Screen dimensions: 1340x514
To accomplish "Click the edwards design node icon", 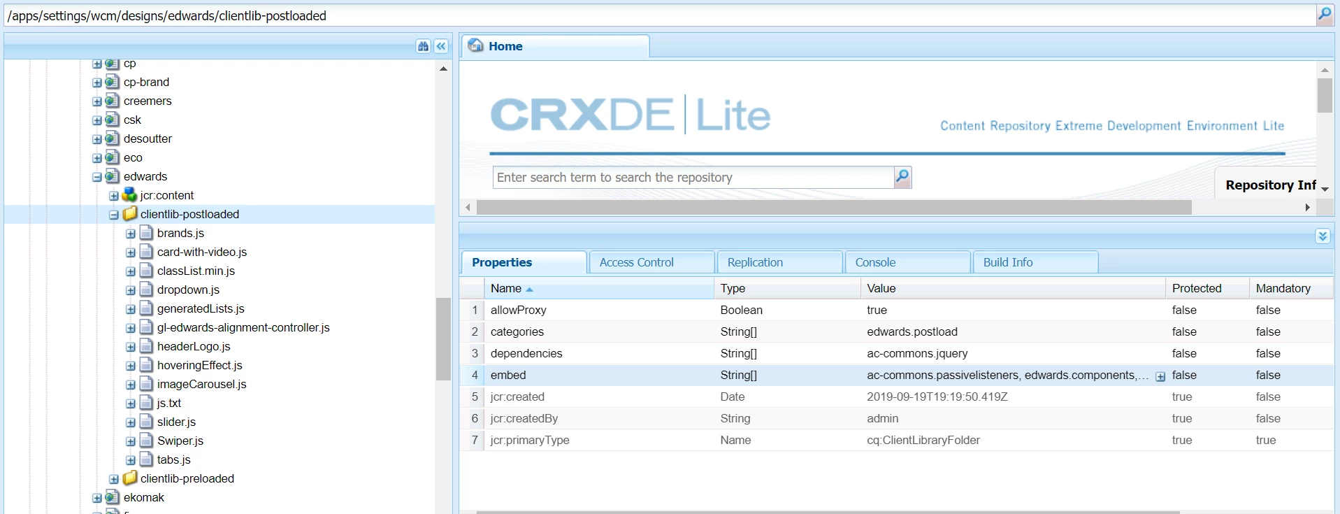I will coord(112,176).
